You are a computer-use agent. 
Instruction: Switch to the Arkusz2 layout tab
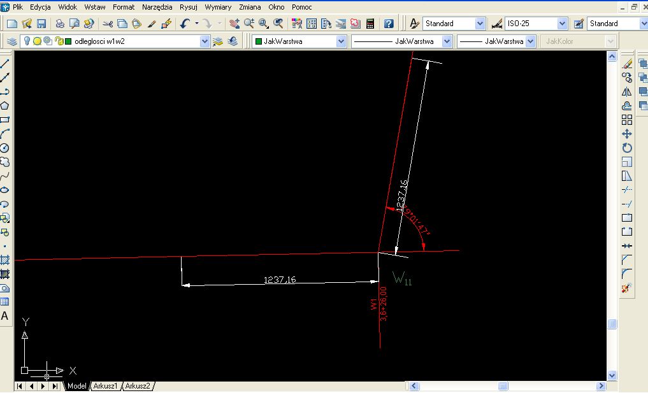coord(138,386)
